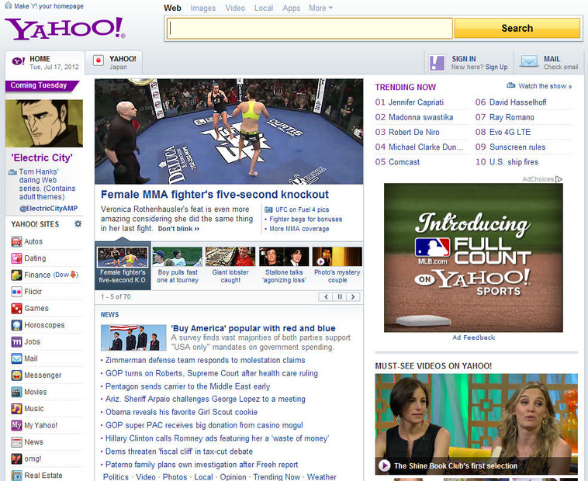Open the Movies clapperboard icon
Image resolution: width=588 pixels, height=481 pixels.
tap(16, 392)
